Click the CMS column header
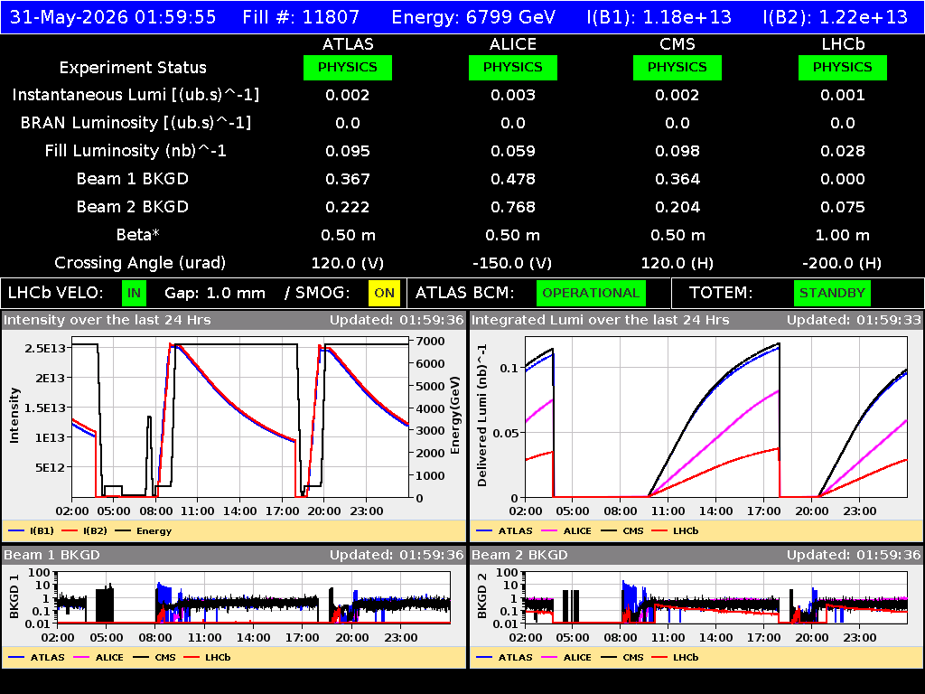This screenshot has height=694, width=925. [x=677, y=44]
